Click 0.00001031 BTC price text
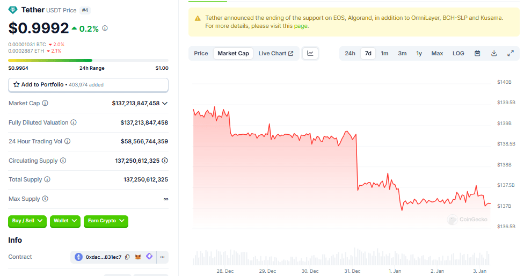The width and height of the screenshot is (524, 276). point(27,45)
